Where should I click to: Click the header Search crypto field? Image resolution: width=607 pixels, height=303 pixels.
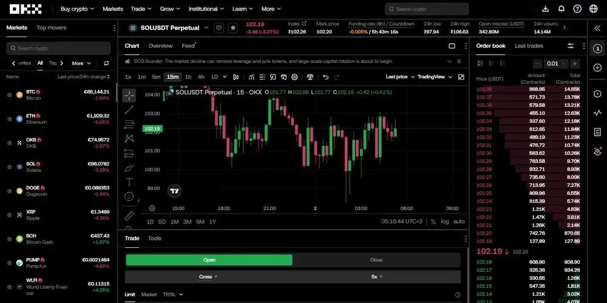(x=427, y=9)
